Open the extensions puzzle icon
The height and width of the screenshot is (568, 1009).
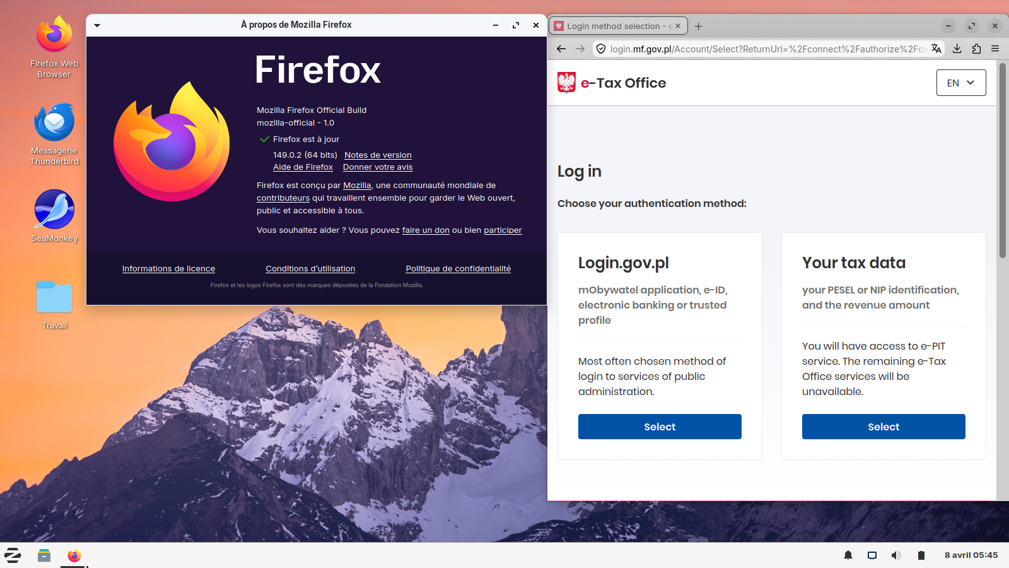coord(976,49)
